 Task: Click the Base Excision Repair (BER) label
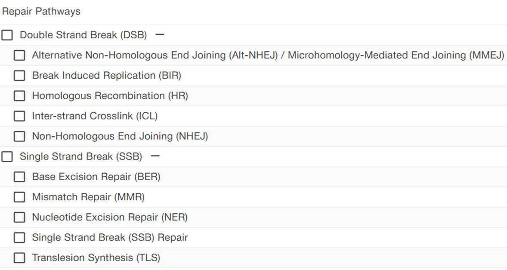pos(96,177)
